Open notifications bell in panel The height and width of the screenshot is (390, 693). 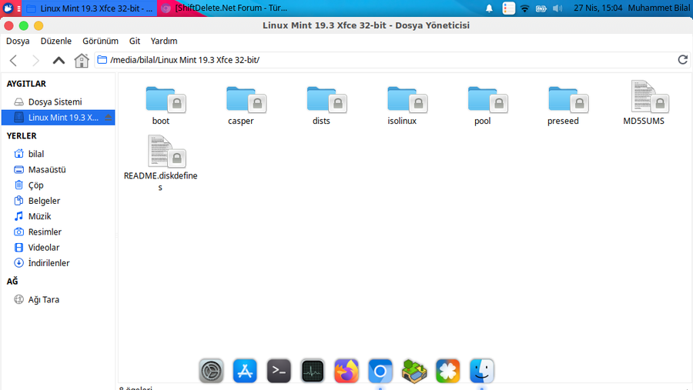pos(489,8)
